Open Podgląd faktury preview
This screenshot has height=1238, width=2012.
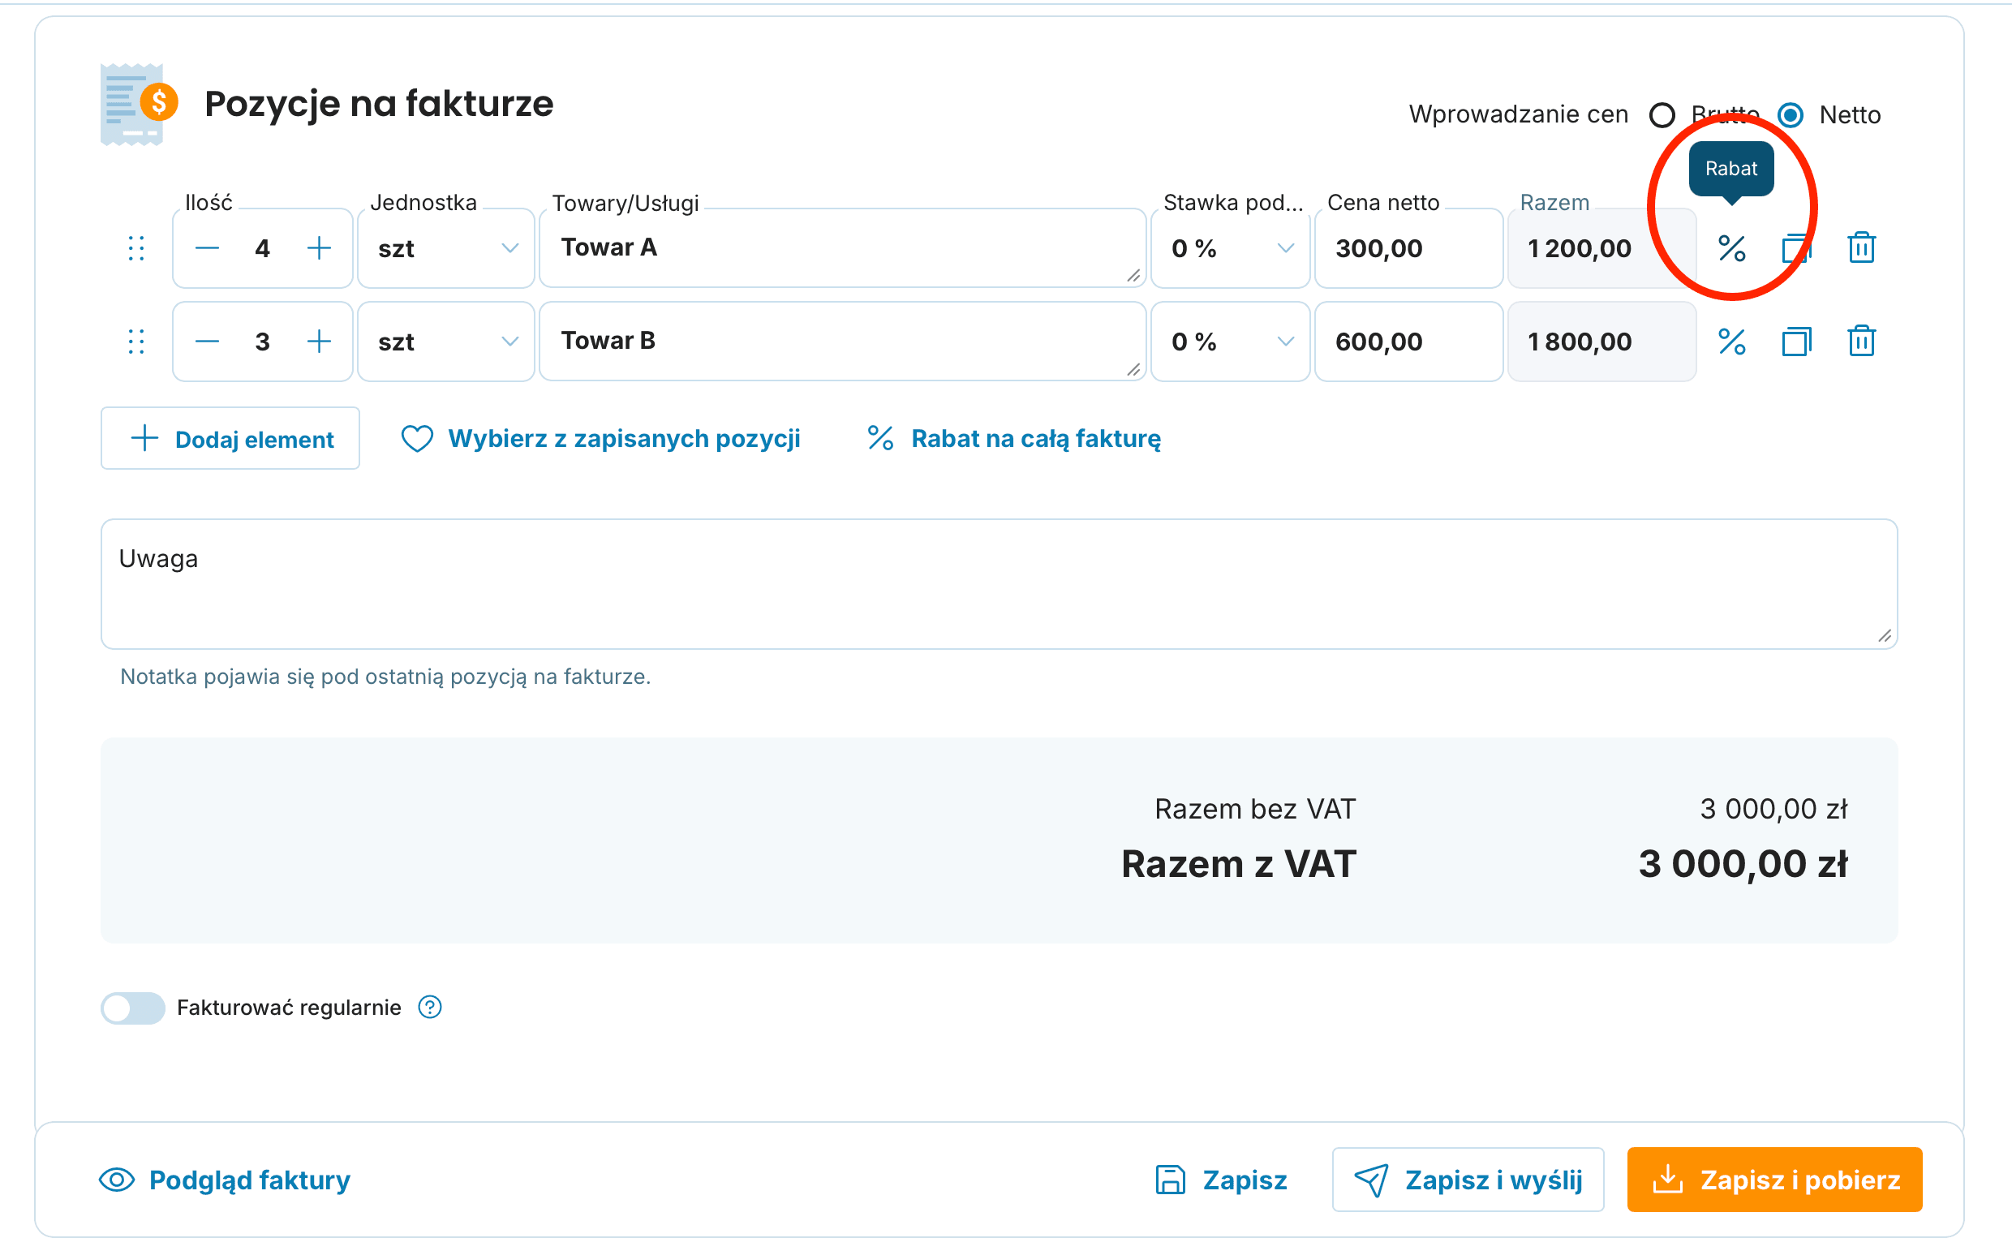(225, 1180)
